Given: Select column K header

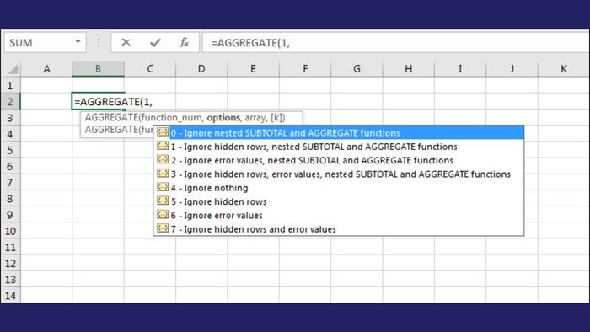Looking at the screenshot, I should 564,69.
